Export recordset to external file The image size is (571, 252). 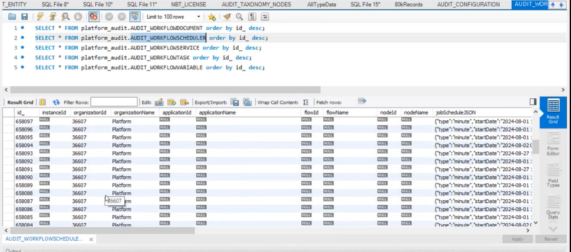point(234,102)
